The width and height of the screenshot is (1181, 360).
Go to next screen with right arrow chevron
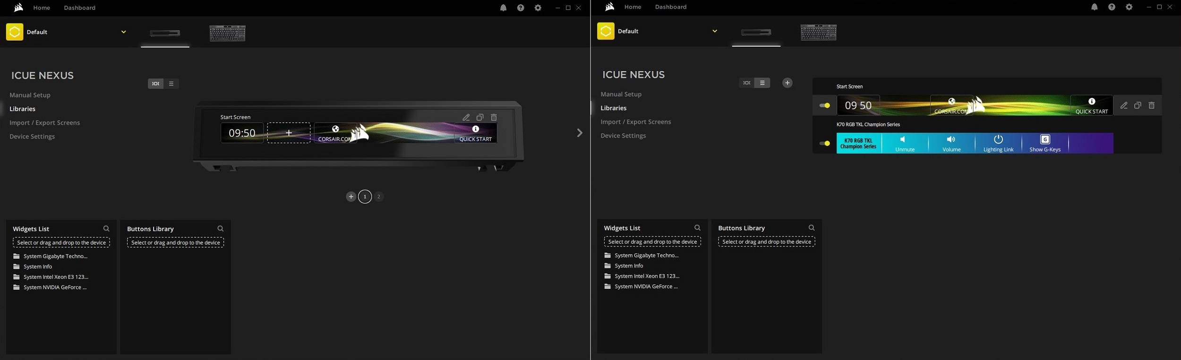pyautogui.click(x=580, y=133)
